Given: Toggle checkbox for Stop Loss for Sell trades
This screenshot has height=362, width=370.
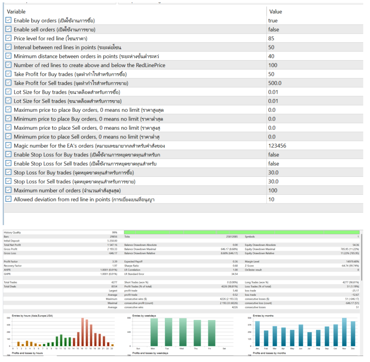Looking at the screenshot, I should click(x=8, y=181).
